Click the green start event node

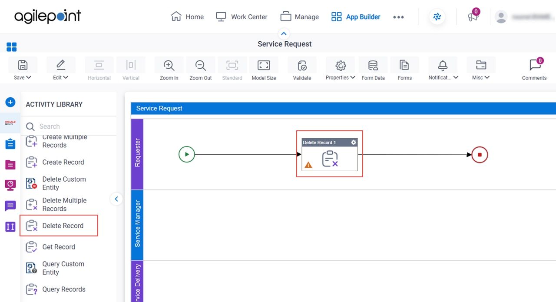tap(187, 154)
